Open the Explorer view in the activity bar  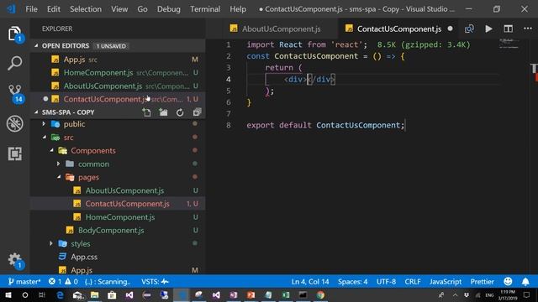pos(14,34)
